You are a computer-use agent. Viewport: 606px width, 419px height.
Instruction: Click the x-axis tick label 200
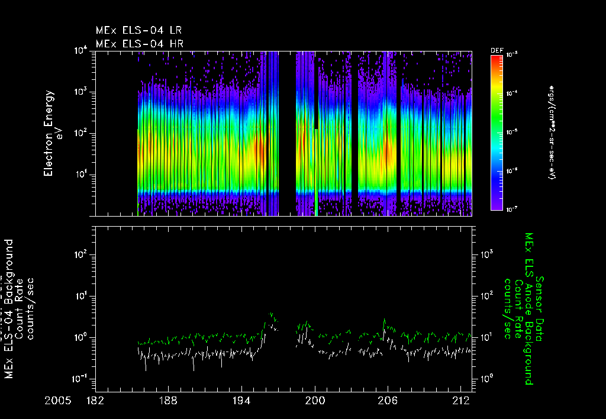click(x=315, y=401)
